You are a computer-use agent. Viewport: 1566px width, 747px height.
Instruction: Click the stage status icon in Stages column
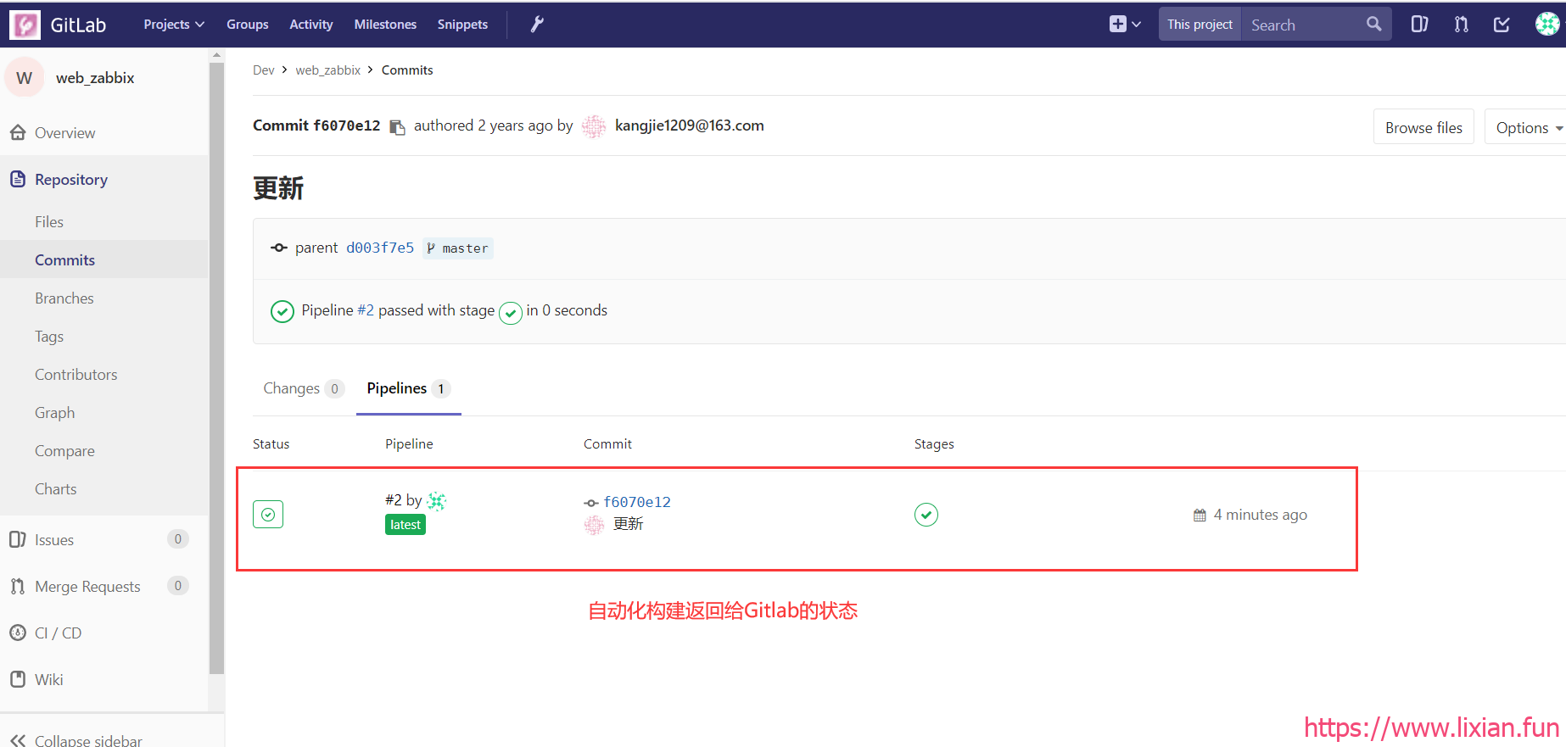pos(926,515)
